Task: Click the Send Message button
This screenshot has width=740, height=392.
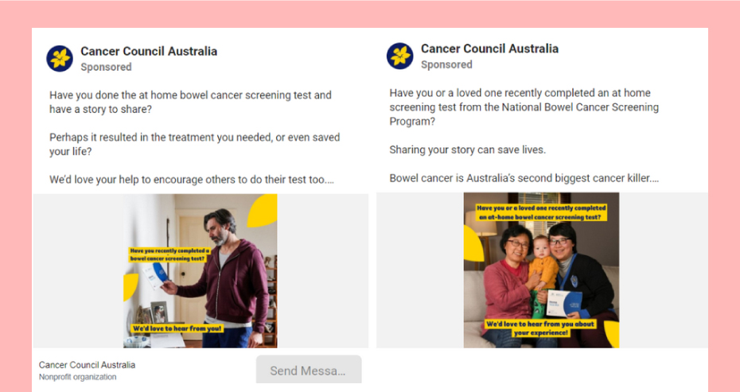Action: click(309, 370)
